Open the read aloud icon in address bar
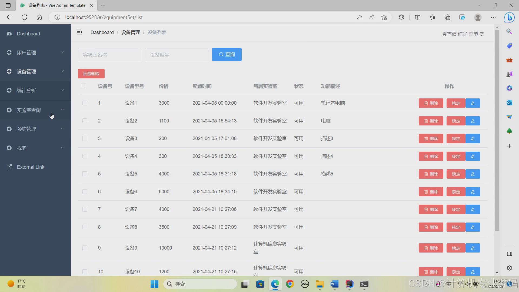Image resolution: width=519 pixels, height=292 pixels. click(372, 17)
